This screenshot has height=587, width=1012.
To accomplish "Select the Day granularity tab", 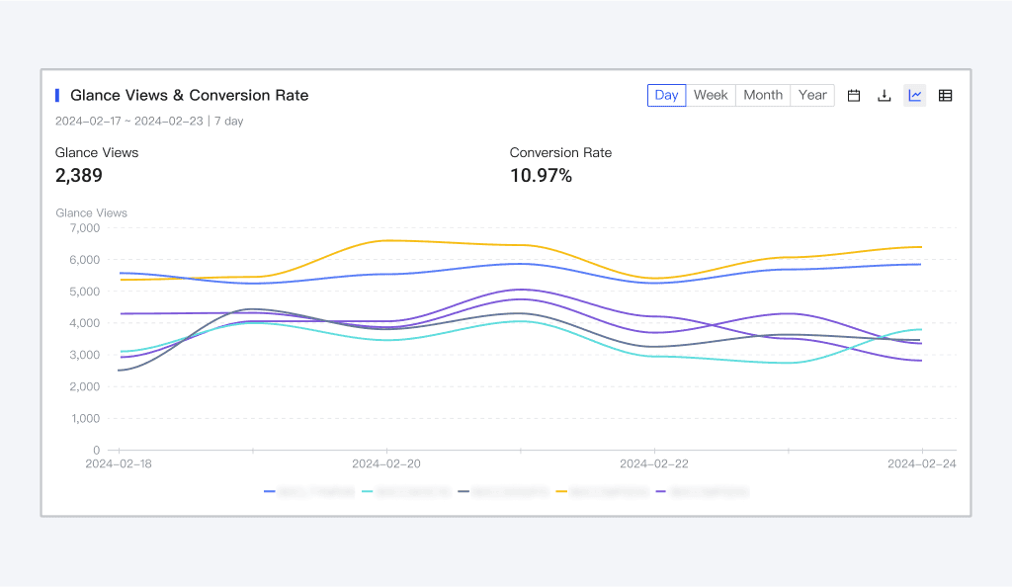I will point(666,95).
